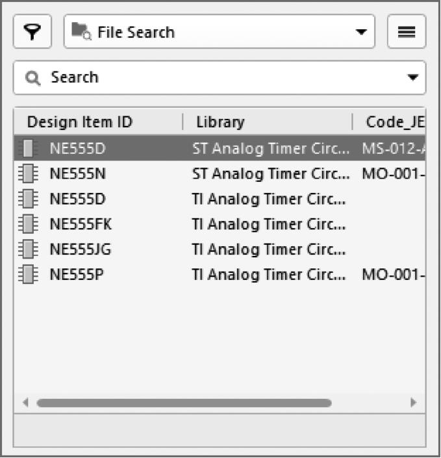This screenshot has height=458, width=441.
Task: Type in the Search input field
Action: click(x=214, y=78)
